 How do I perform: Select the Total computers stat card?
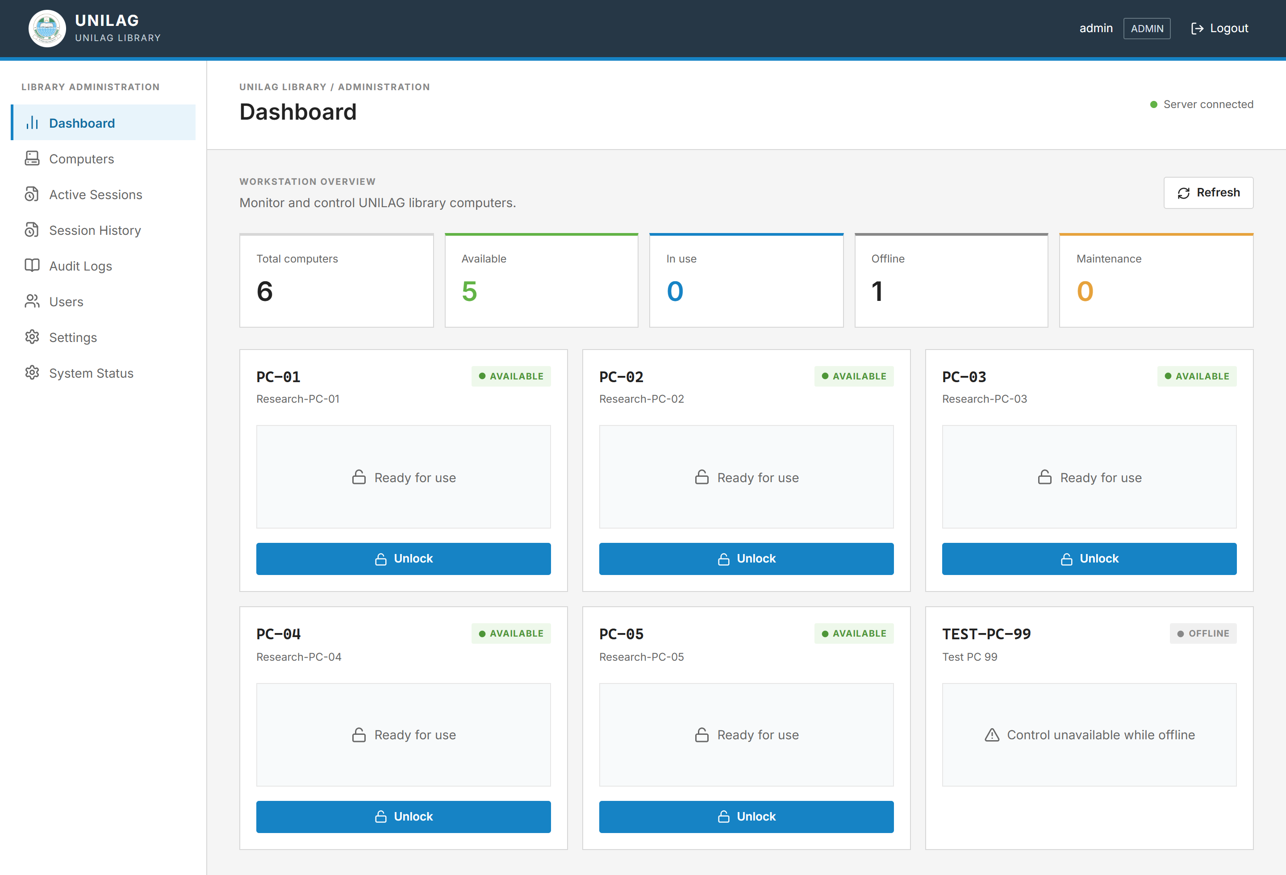336,280
